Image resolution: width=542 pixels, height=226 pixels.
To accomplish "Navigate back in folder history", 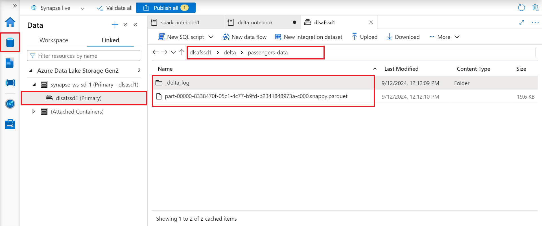I will click(x=155, y=52).
